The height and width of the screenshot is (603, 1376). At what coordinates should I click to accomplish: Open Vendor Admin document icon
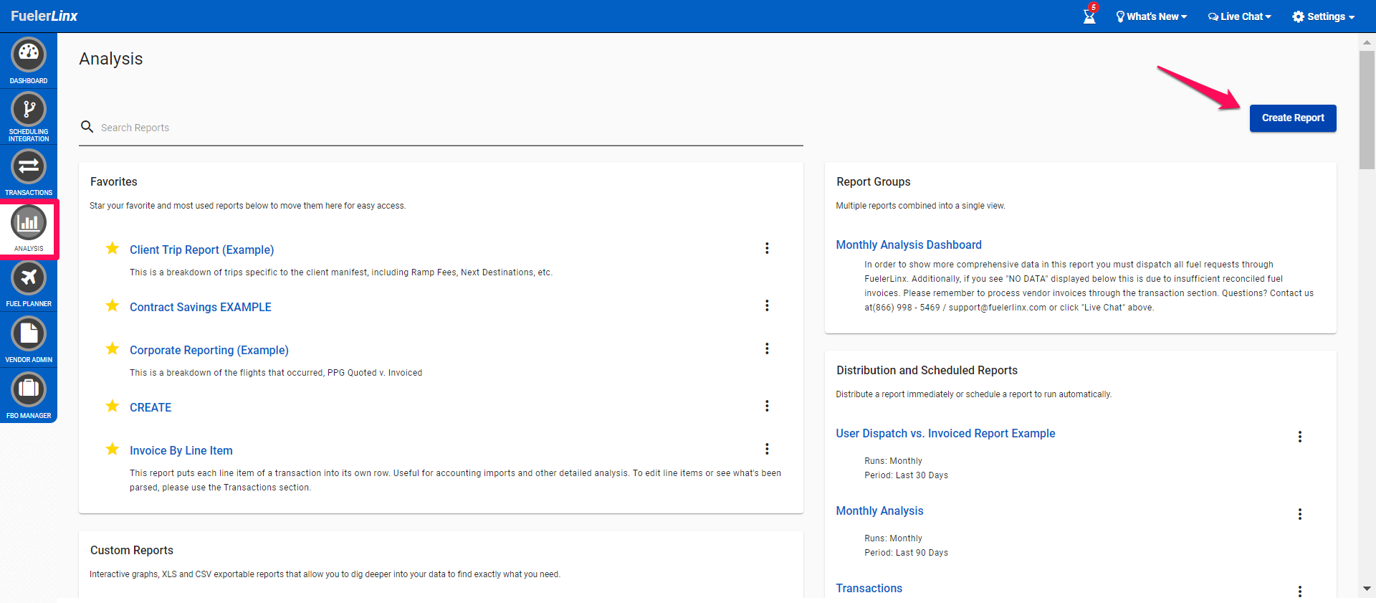point(29,333)
